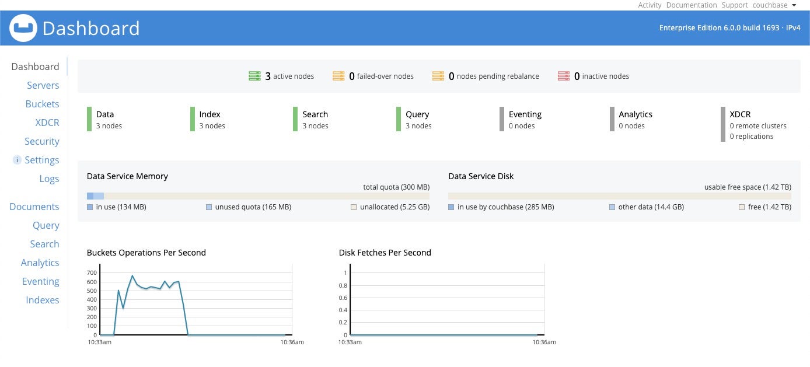Click the Eventing service 0 nodes entry

point(521,120)
